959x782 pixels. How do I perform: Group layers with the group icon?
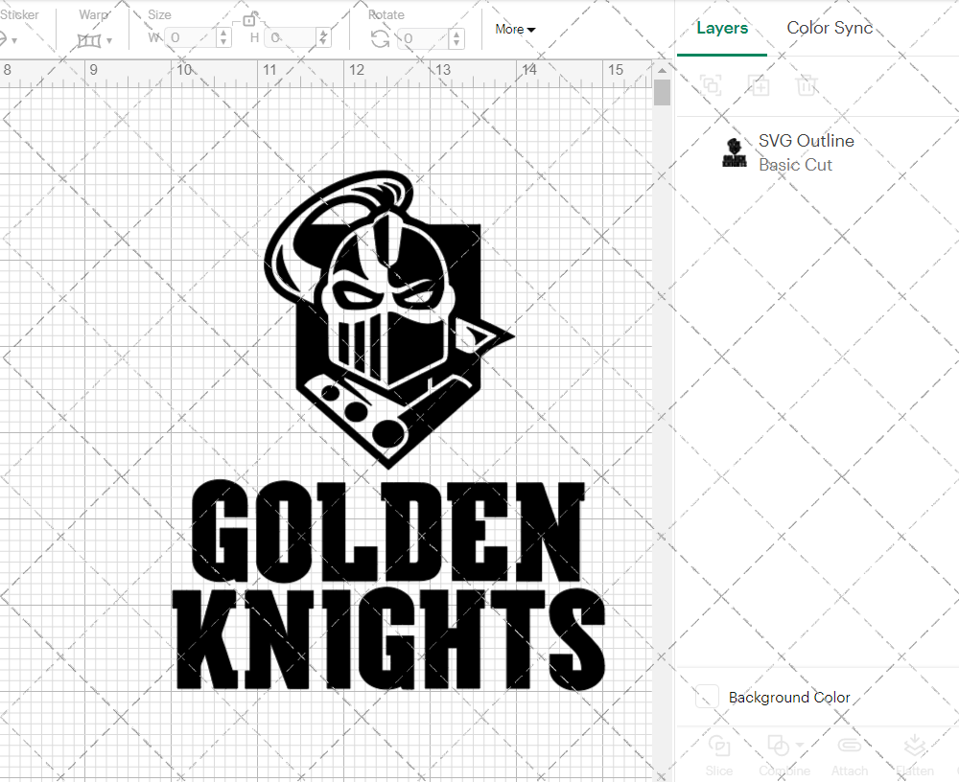[711, 85]
